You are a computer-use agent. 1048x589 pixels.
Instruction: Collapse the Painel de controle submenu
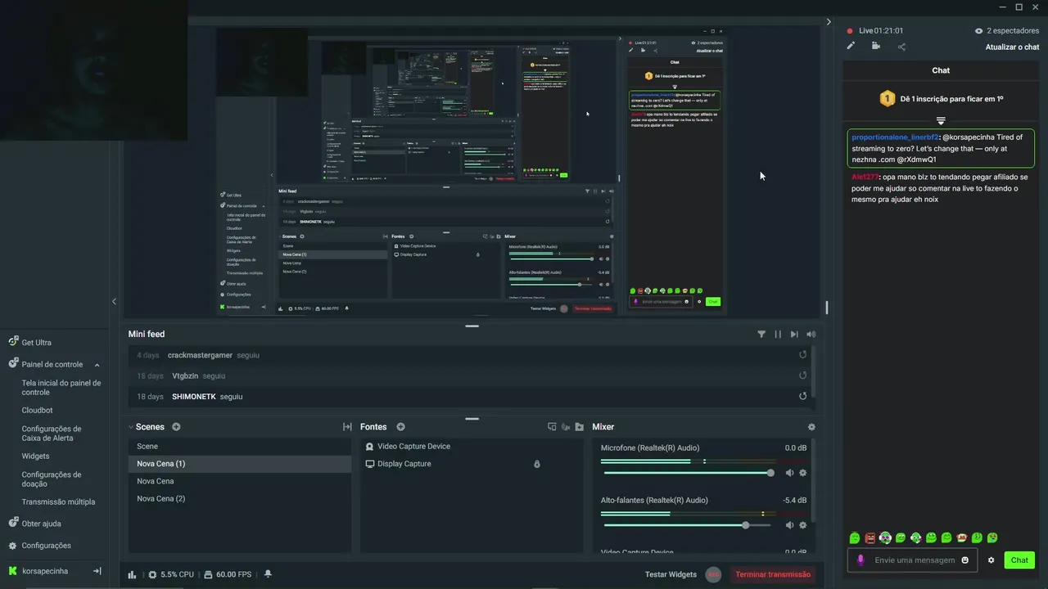tap(97, 365)
